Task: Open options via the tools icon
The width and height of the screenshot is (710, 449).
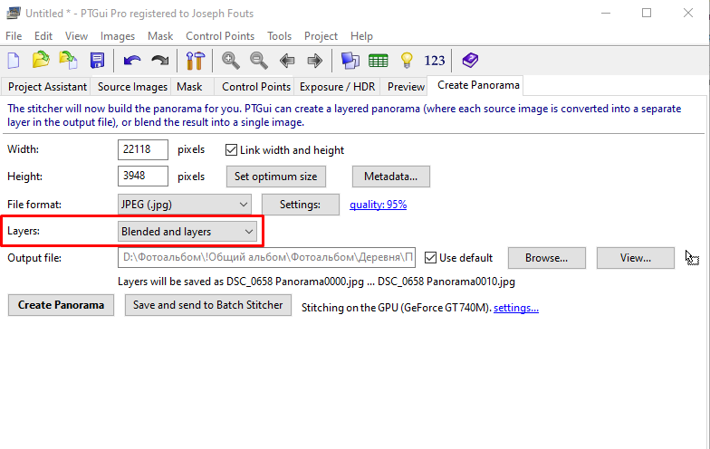Action: click(x=196, y=60)
